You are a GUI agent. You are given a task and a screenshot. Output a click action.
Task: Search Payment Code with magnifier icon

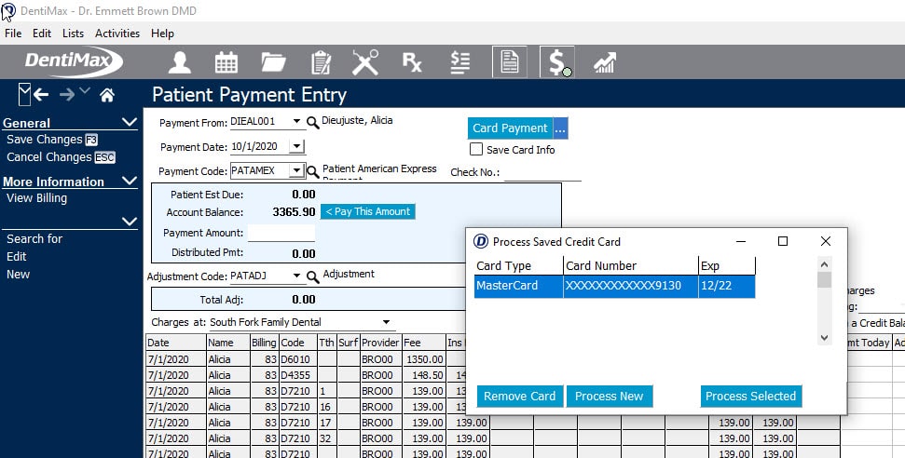coord(312,171)
